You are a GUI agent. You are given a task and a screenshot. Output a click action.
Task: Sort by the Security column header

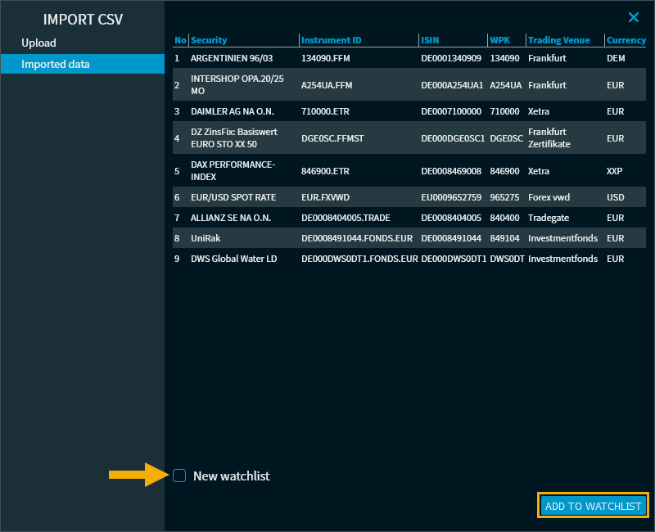tap(209, 40)
